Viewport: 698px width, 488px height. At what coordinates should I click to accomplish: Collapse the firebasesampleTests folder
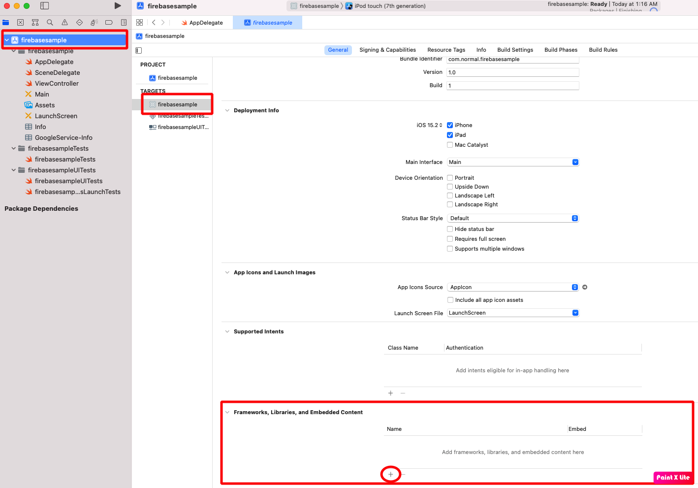click(13, 148)
